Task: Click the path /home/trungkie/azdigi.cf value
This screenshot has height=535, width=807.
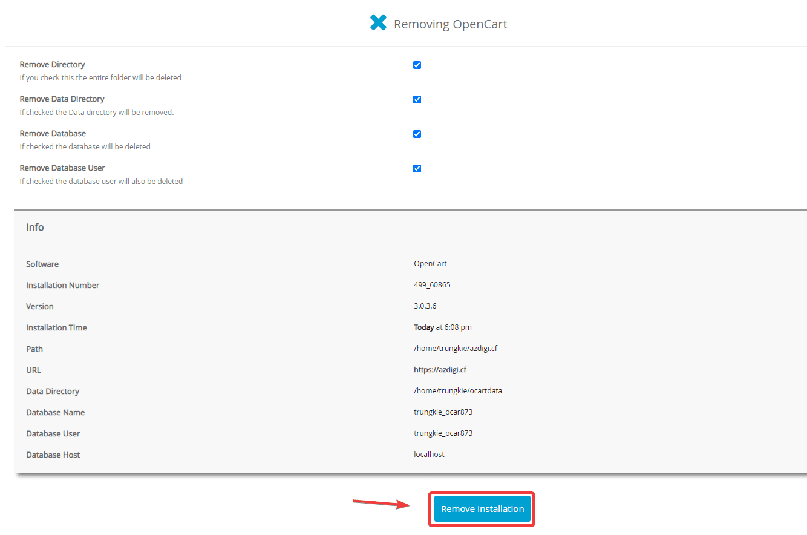Action: pos(455,349)
